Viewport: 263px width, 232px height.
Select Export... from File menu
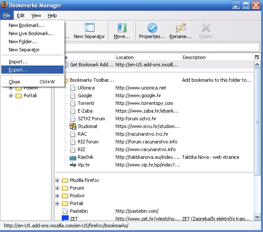point(32,70)
